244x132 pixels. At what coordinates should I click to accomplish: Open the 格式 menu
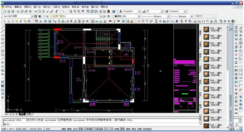[x=47, y=7]
